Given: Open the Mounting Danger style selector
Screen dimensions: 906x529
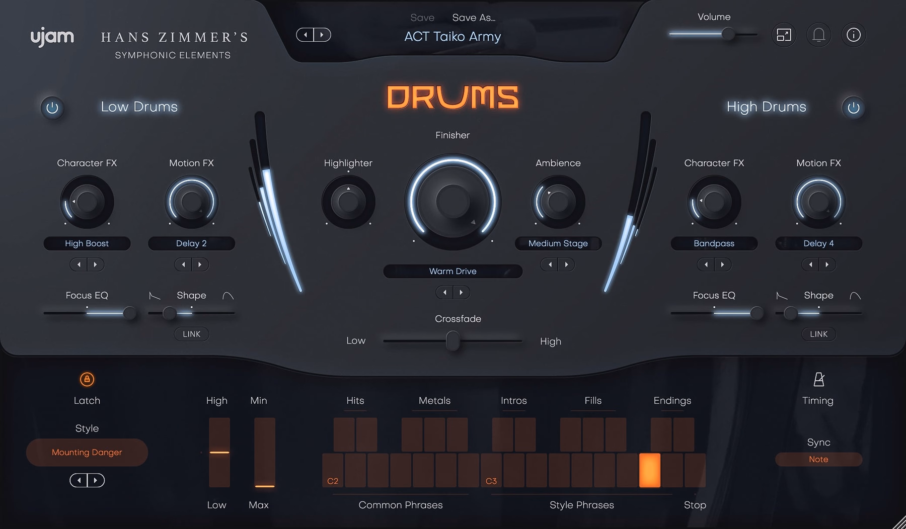Looking at the screenshot, I should 87,453.
